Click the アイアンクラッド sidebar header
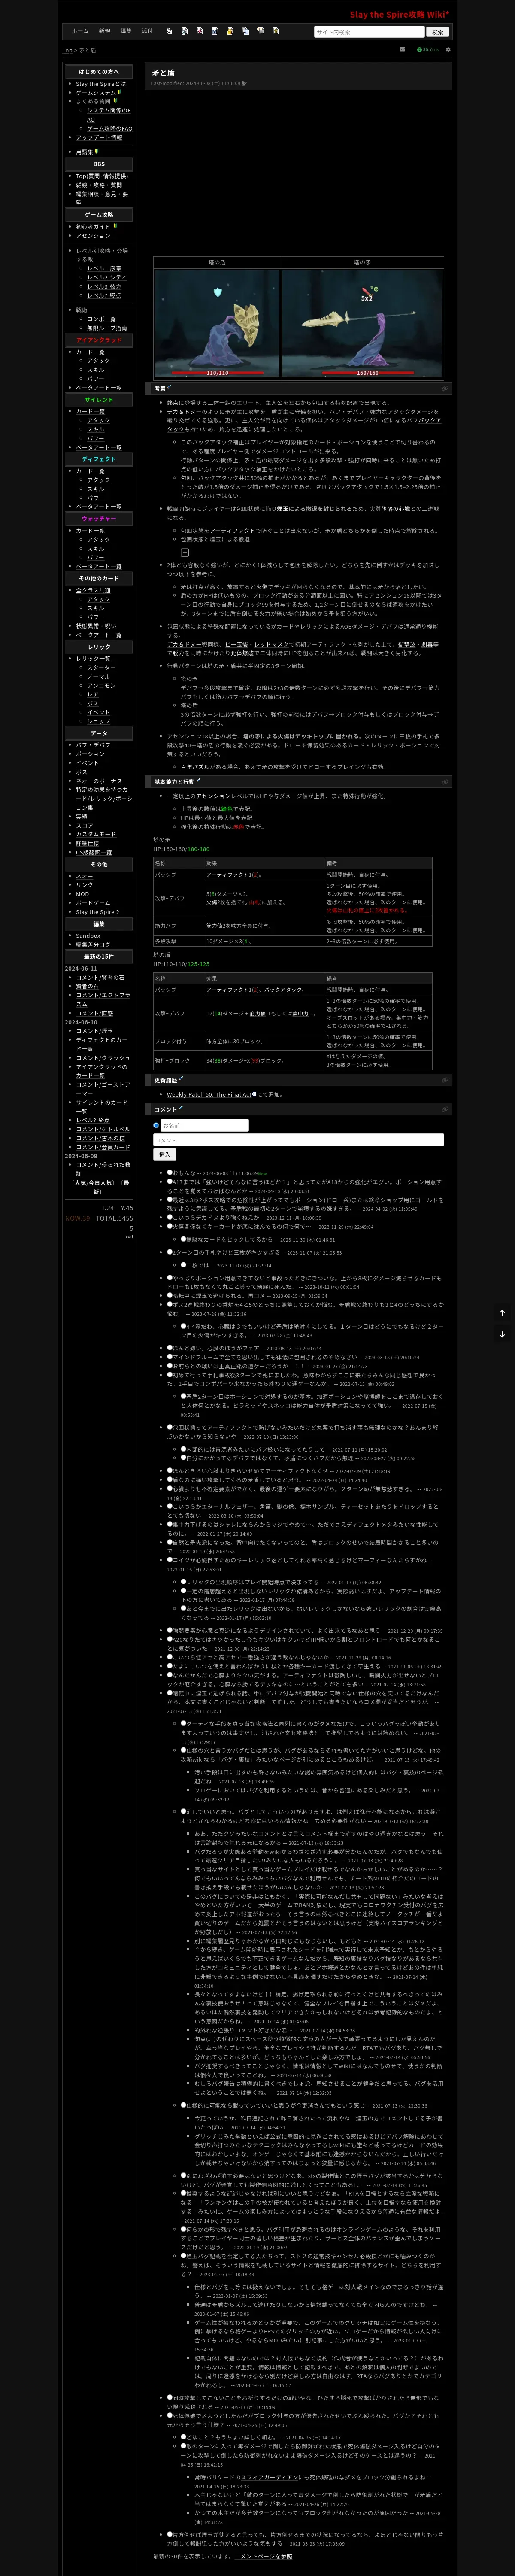 (99, 340)
